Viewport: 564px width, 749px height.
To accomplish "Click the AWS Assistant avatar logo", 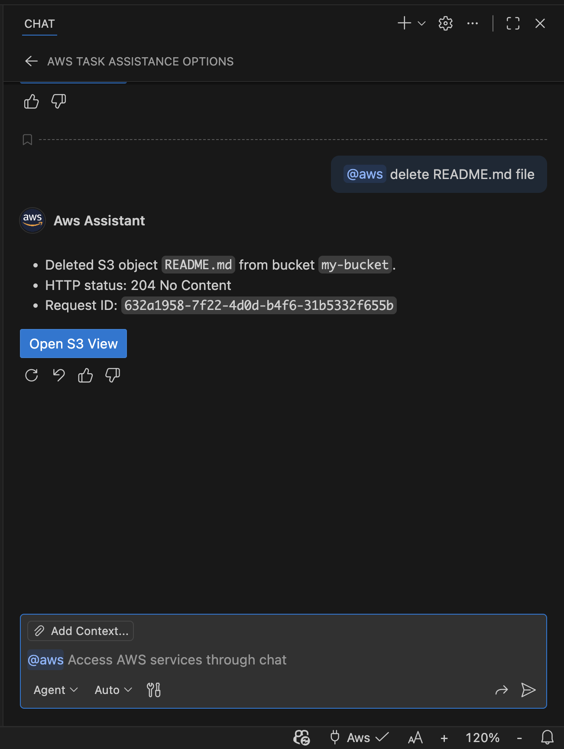I will (x=32, y=220).
